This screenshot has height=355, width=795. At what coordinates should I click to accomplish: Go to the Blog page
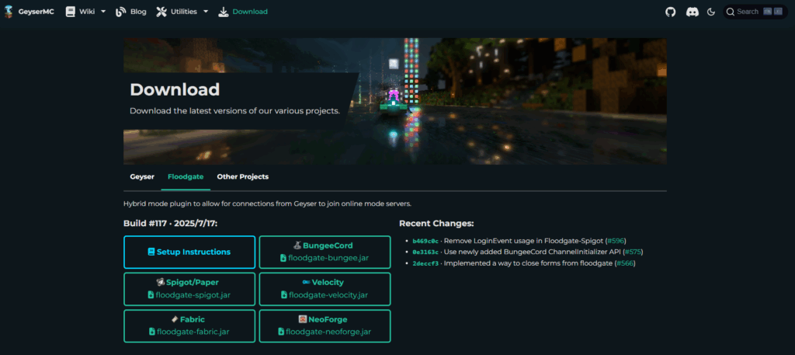coord(138,12)
